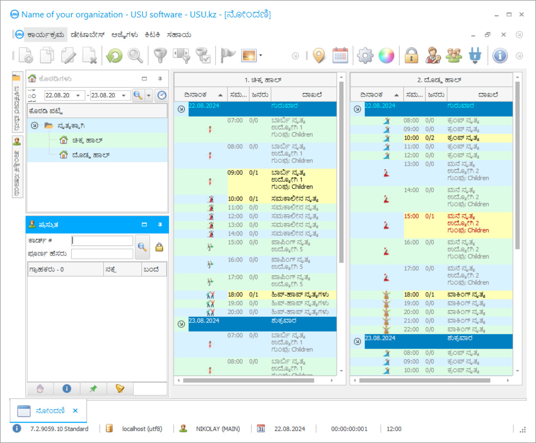This screenshot has height=443, width=536.
Task: Maximize the rooms panel
Action: pos(144,79)
